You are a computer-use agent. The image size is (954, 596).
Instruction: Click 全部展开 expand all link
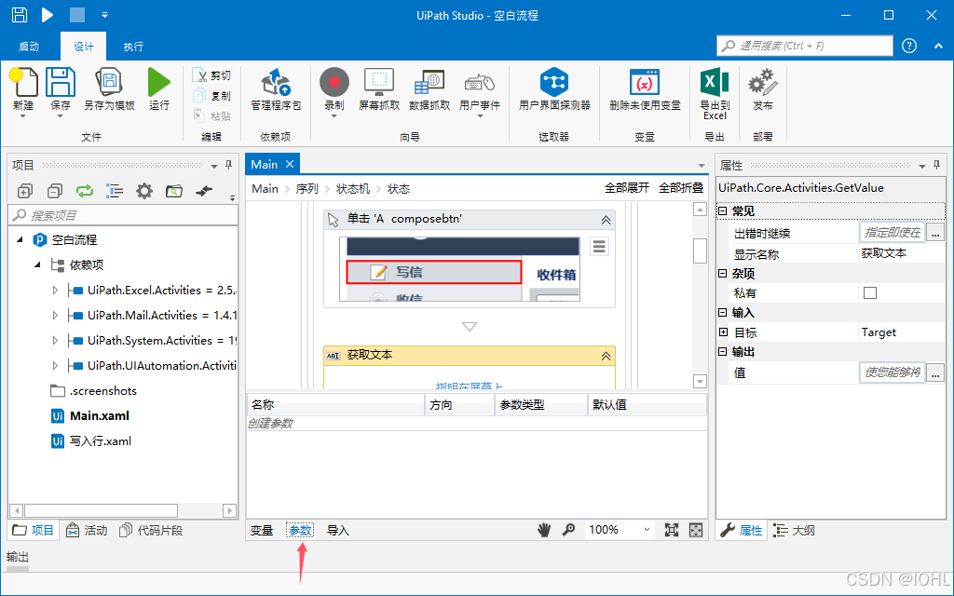point(627,188)
